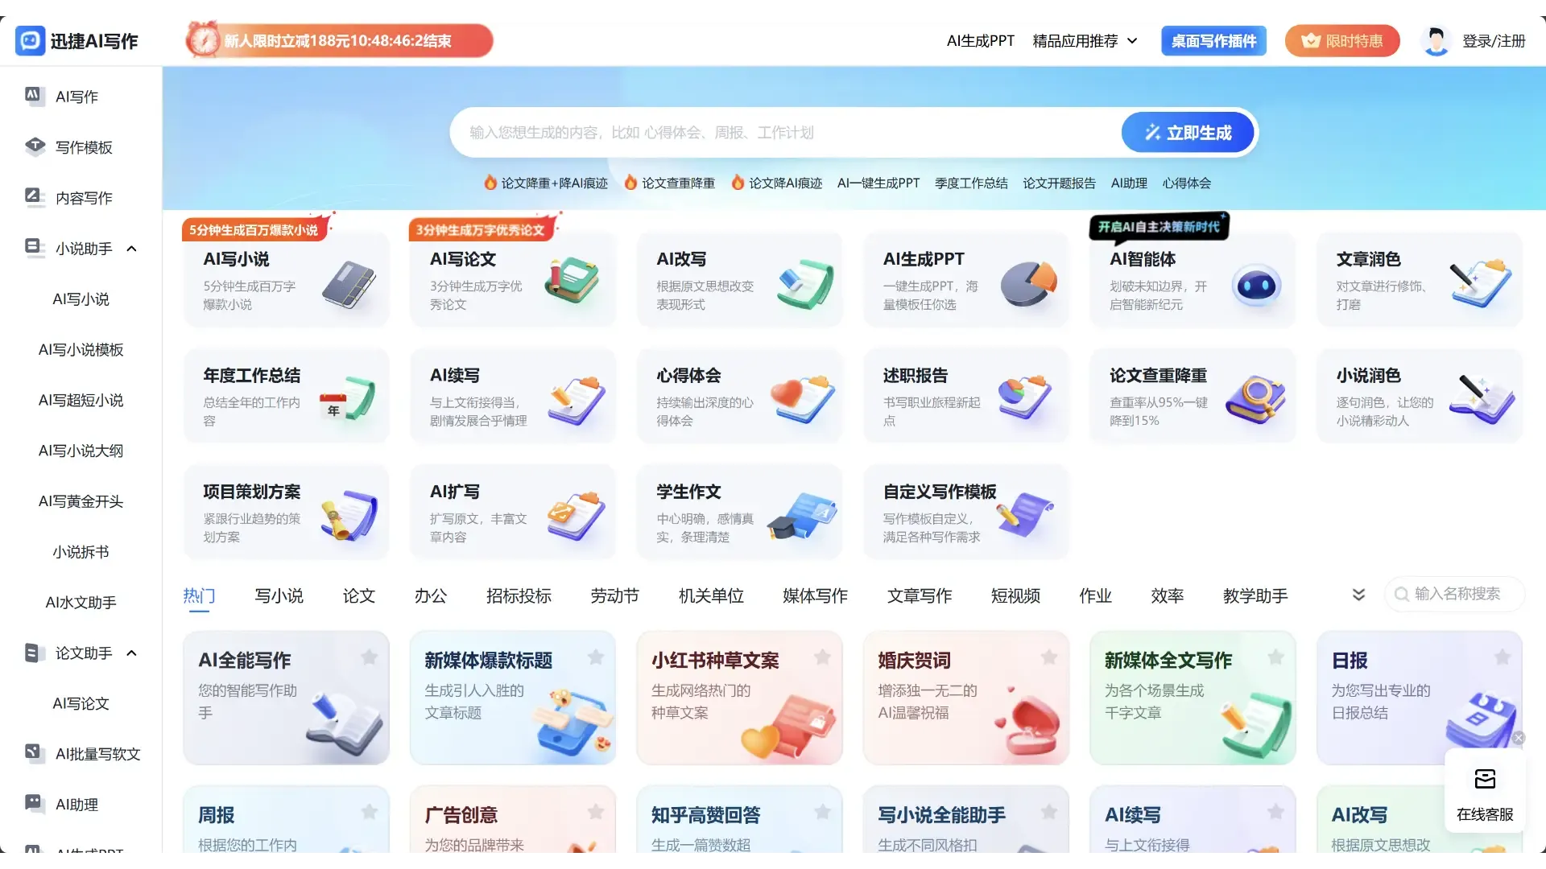Click the 写作模板 sidebar icon
This screenshot has height=869, width=1546.
pyautogui.click(x=35, y=146)
